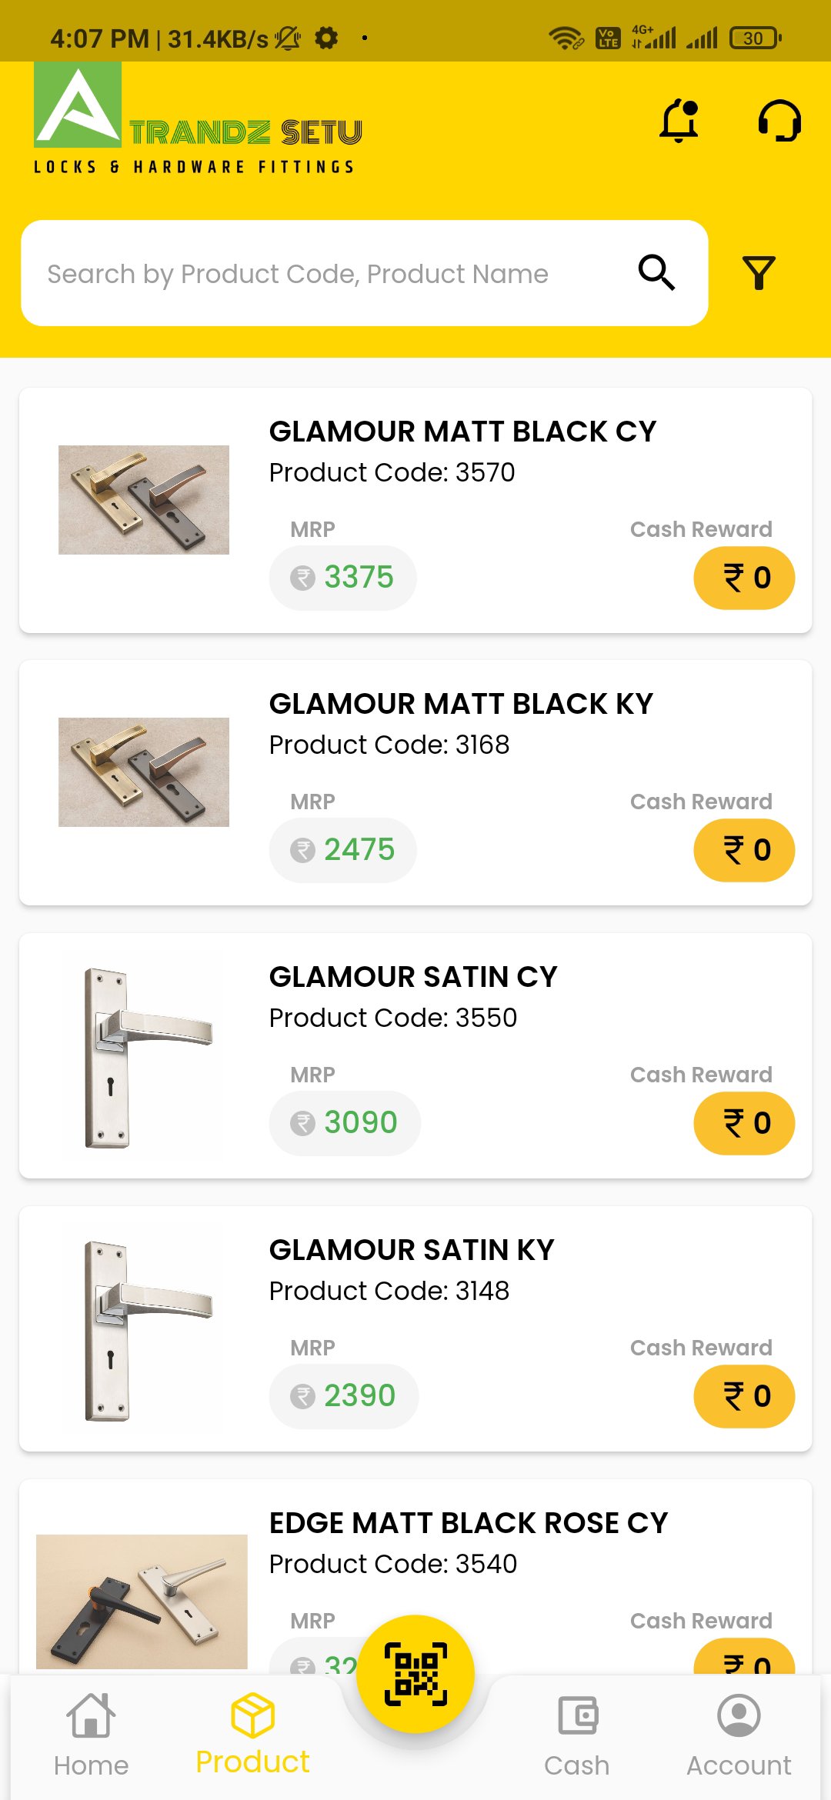
Task: Open Edge Matt Black Rose CY image
Action: click(142, 1602)
